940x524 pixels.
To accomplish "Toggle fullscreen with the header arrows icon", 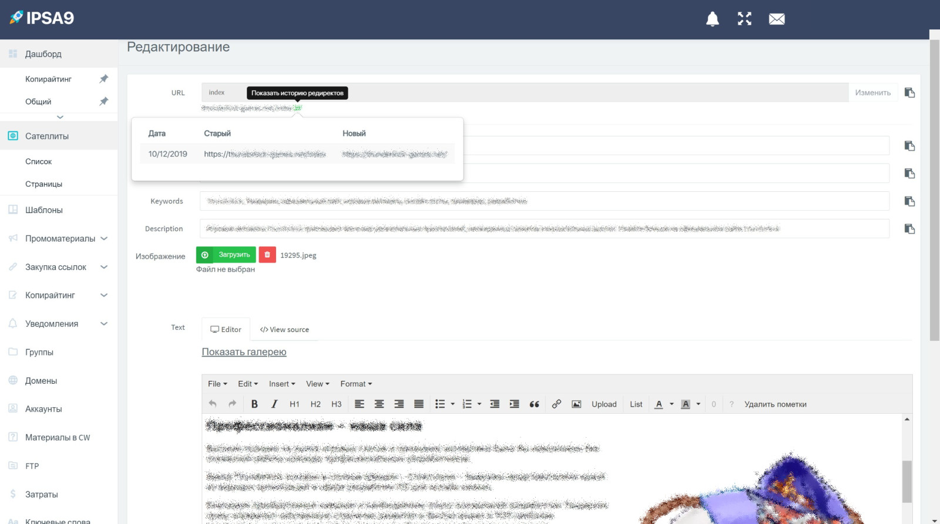I will click(x=744, y=19).
